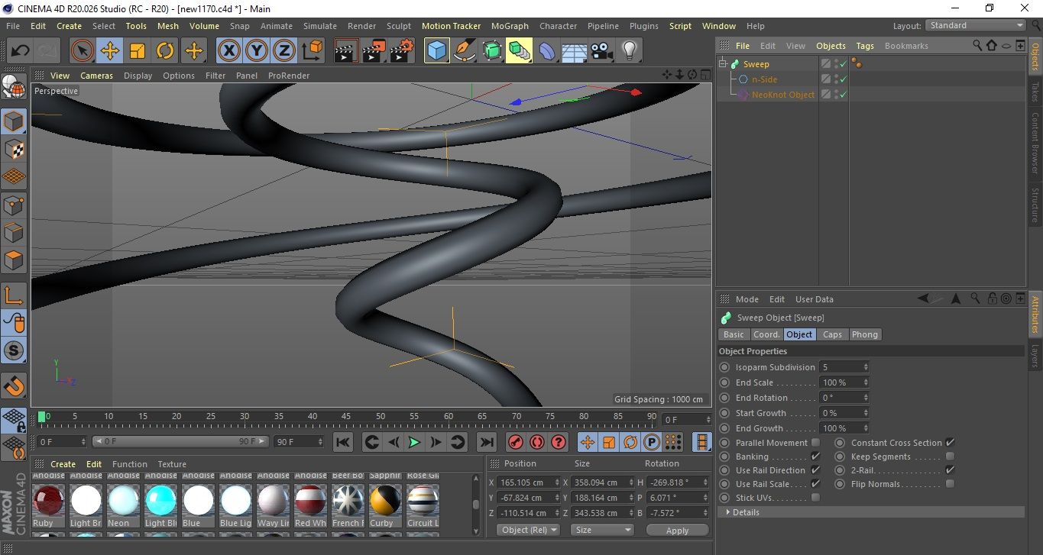This screenshot has height=555, width=1043.
Task: Go to start of animation
Action: click(x=343, y=442)
